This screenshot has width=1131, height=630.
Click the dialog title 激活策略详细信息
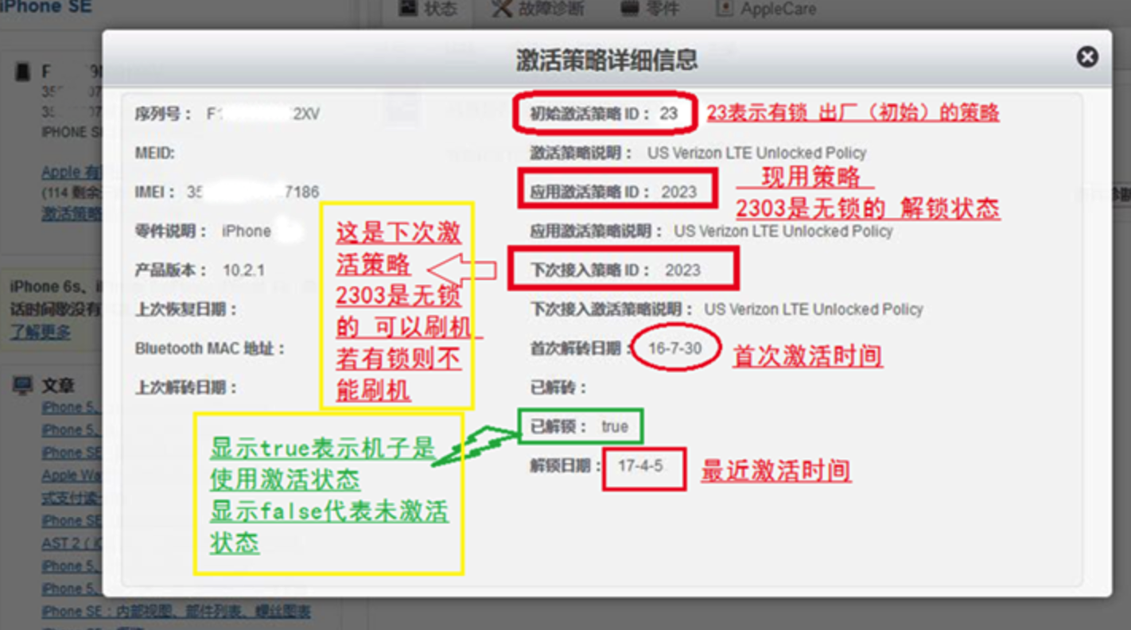(x=607, y=60)
